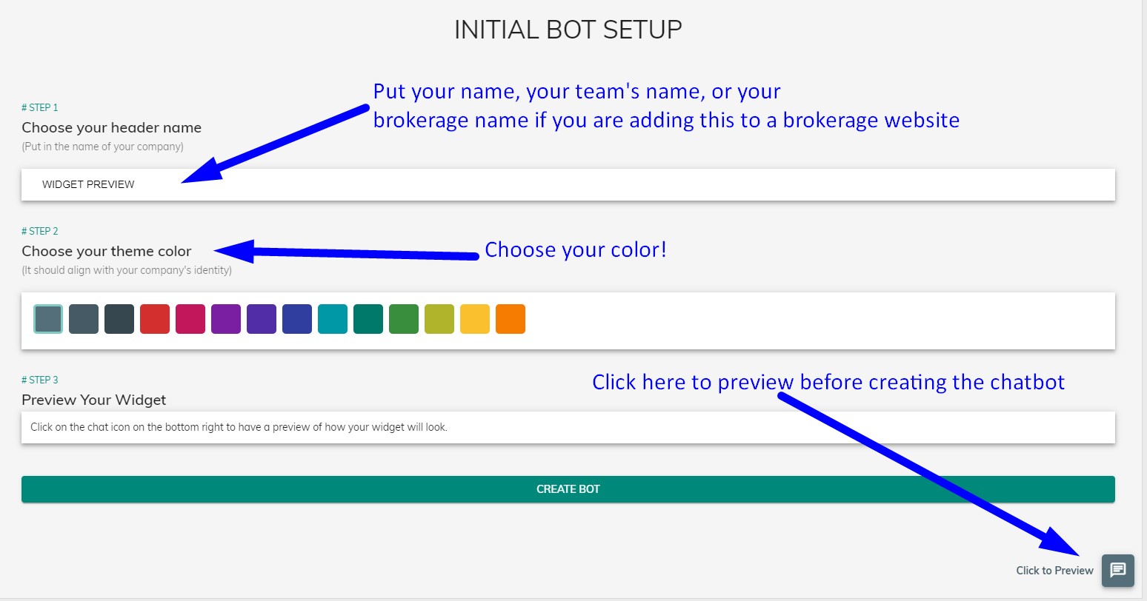
Task: Click the Step 3 preview instruction box
Action: coord(568,427)
